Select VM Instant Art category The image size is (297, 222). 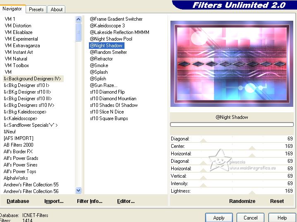[x=19, y=52]
